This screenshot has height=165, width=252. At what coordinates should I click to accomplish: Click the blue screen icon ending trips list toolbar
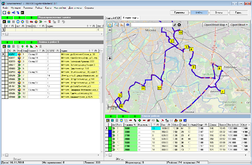(x=185, y=121)
